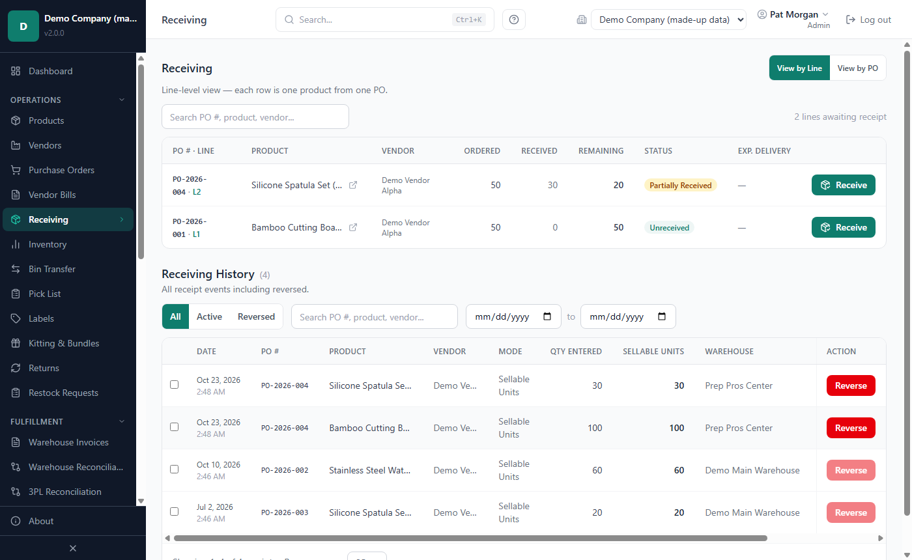
Task: Open Bamboo Cutting Board external link icon
Action: [353, 227]
